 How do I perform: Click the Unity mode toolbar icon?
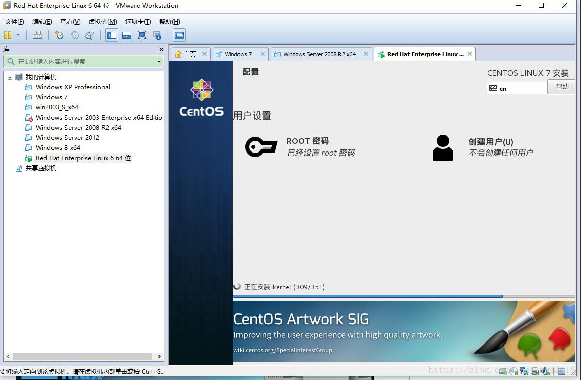(157, 35)
